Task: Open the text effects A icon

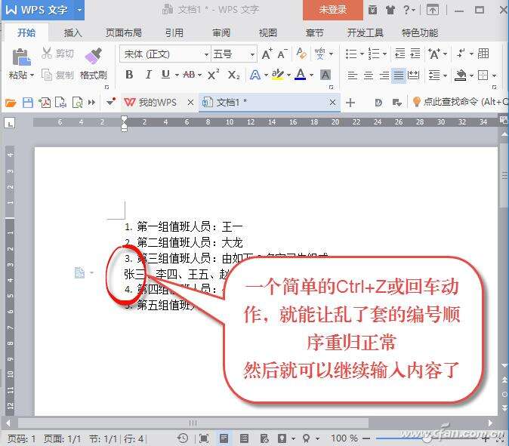Action: point(255,75)
